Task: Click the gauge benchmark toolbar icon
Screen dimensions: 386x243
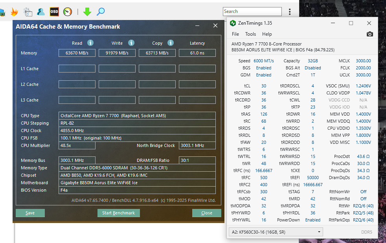Action: (x=68, y=11)
